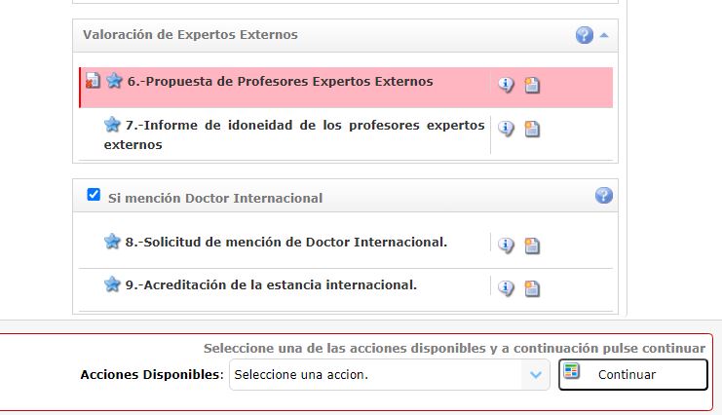This screenshot has height=415, width=722.
Task: Click document attach icon for item 6
Action: [532, 85]
